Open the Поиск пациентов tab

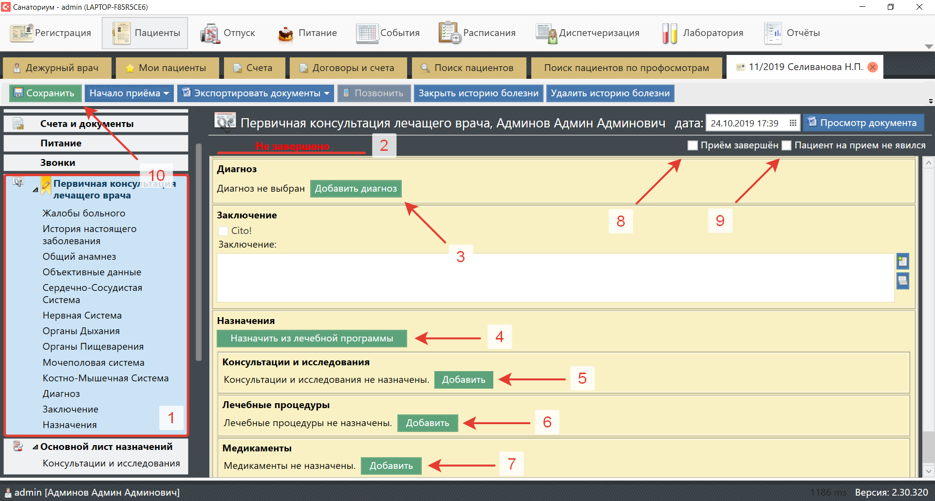coord(468,68)
